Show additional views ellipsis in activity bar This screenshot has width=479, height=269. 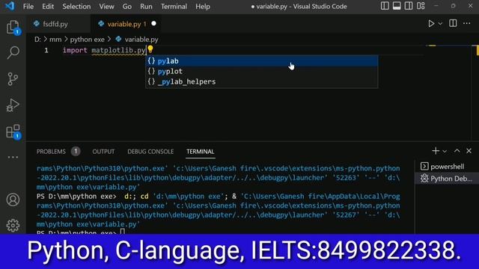13,157
